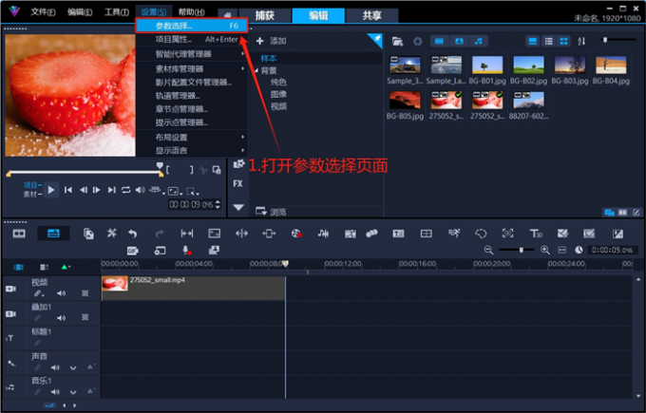
Task: Toggle show videos filter in library
Action: [439, 41]
